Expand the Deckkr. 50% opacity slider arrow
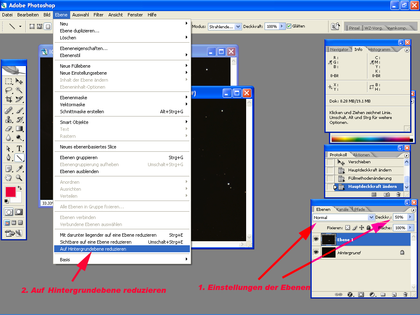This screenshot has width=420, height=315. pos(410,217)
